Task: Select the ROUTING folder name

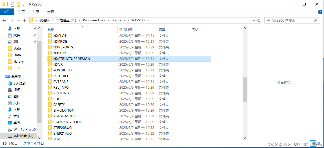Action: click(x=61, y=93)
